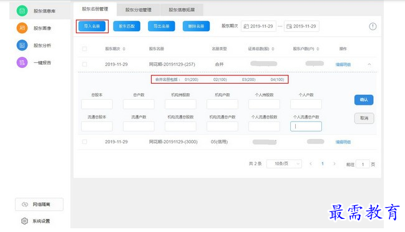Screen dimensions: 405x232
Task: Focus the 机构流通总户数 input field
Action: coord(222,127)
